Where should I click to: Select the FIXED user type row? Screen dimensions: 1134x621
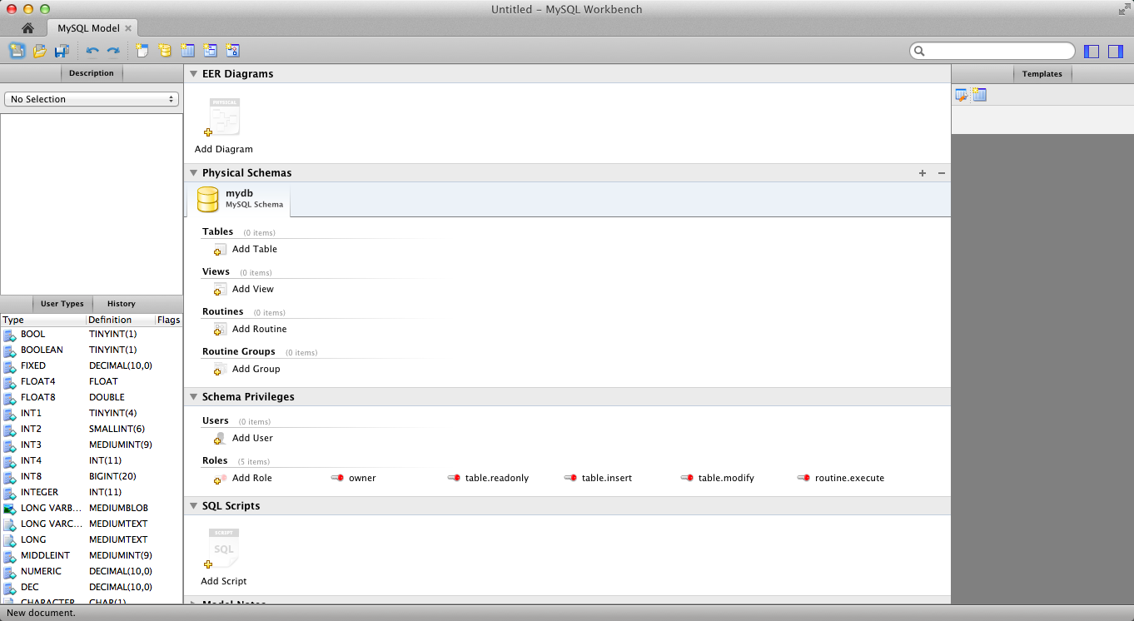pos(92,366)
